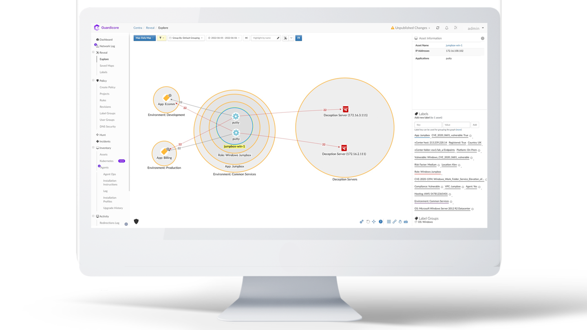Click the skip-to-latest time icon
Screen dimensions: 587x330
(246, 38)
